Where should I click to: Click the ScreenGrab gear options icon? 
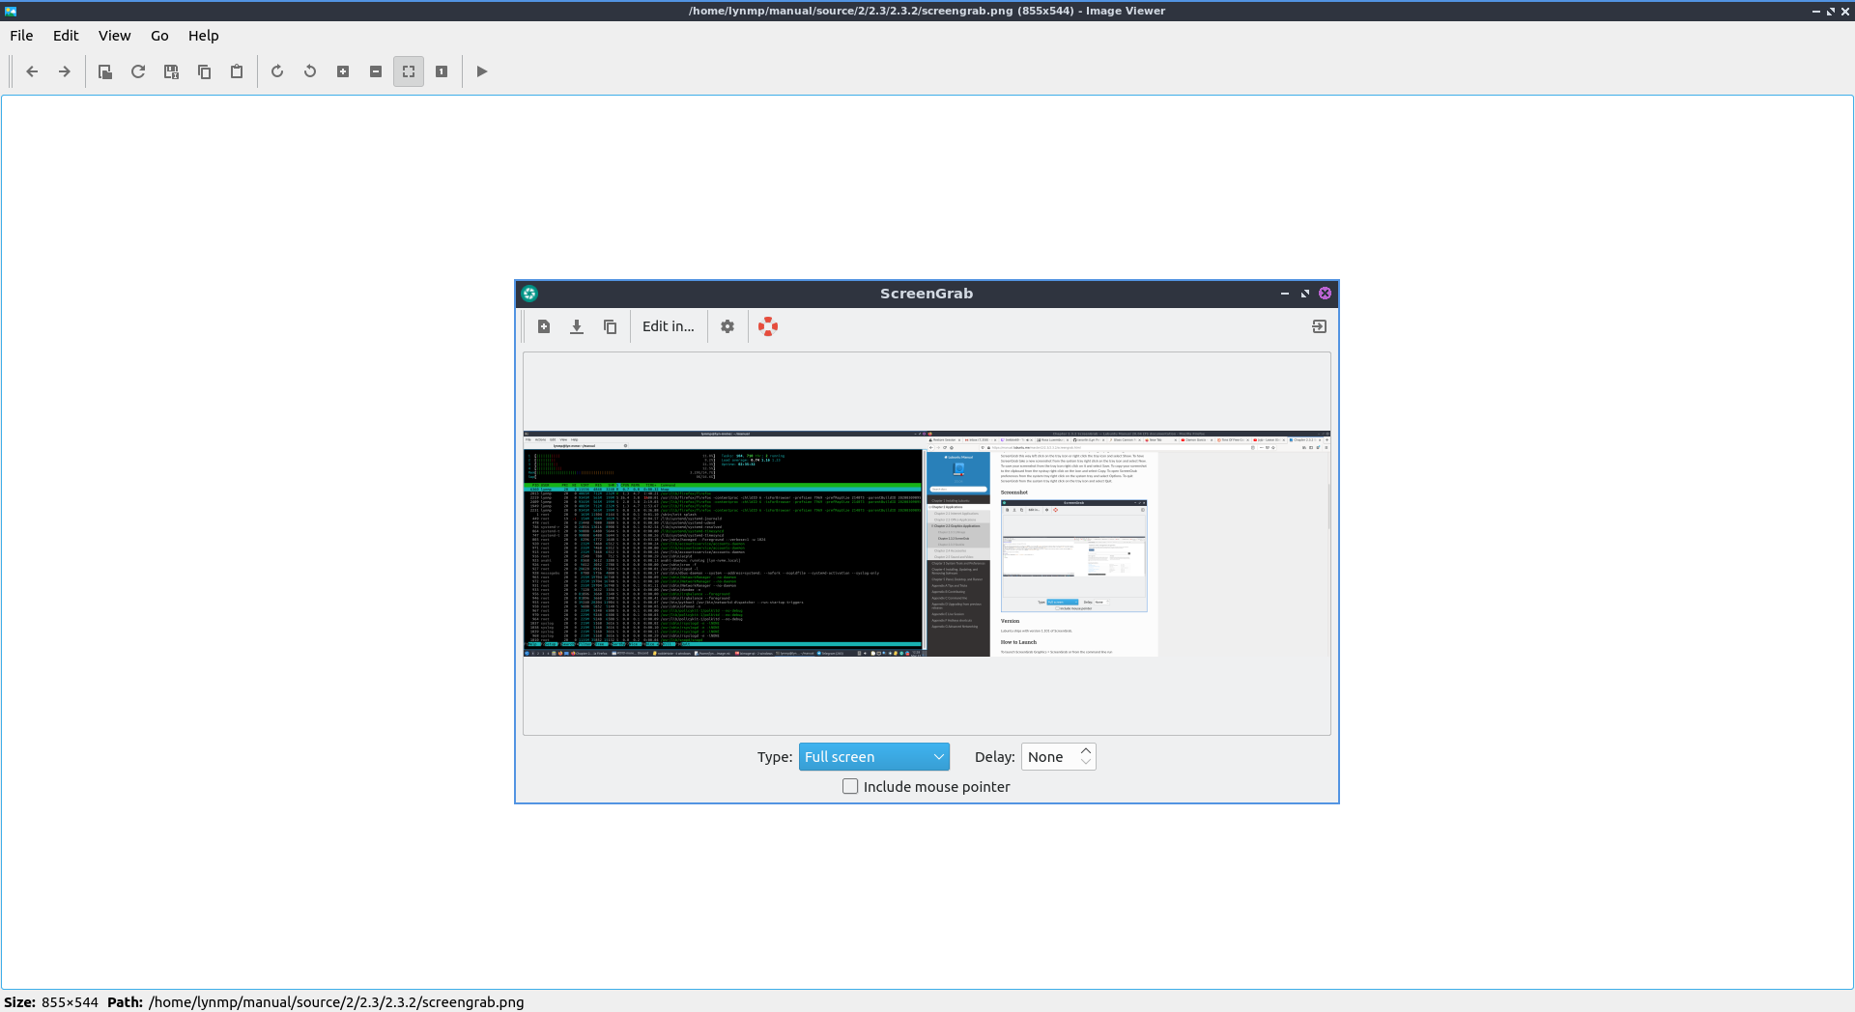pos(728,326)
